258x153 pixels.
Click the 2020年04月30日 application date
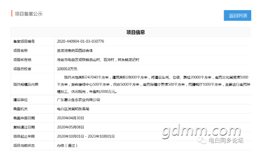71,118
